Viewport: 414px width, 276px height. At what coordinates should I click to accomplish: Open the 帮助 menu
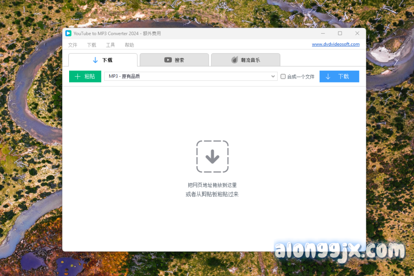(129, 45)
